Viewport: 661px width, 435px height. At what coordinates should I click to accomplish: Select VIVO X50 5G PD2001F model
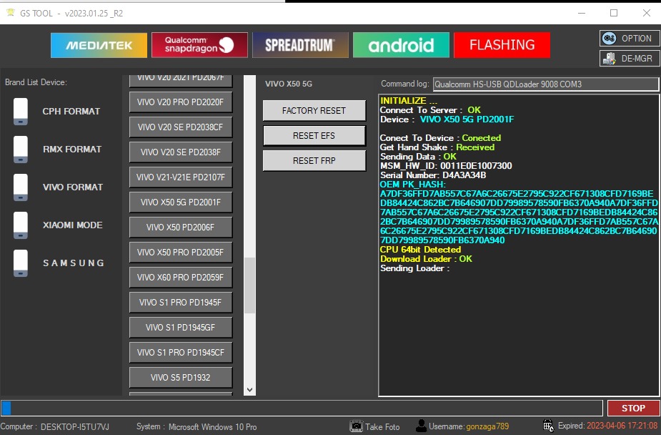point(180,202)
